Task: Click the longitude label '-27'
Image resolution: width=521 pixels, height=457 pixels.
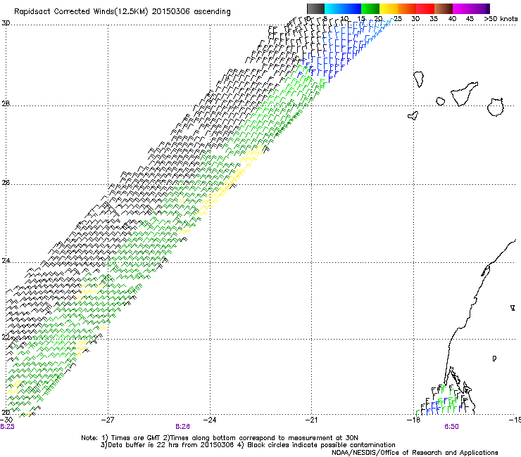Action: coord(108,420)
